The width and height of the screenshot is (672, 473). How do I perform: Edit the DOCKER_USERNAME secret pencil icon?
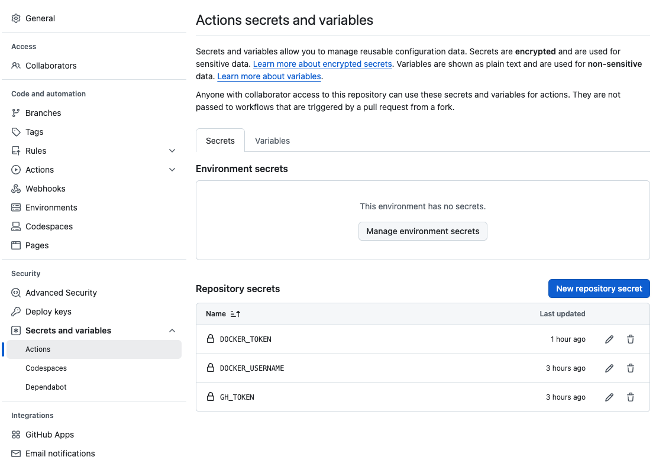tap(609, 368)
